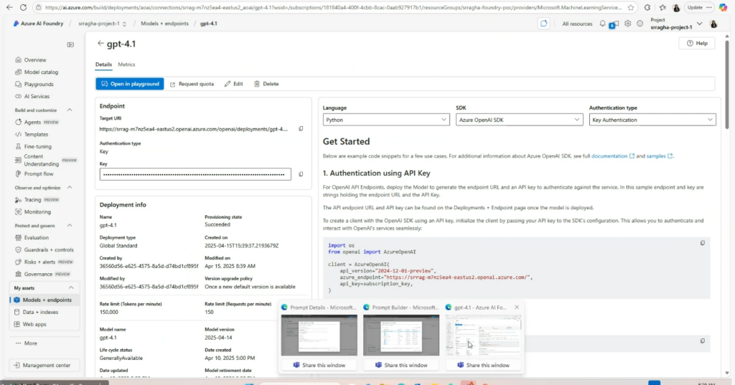Expand the Project selector chevron
This screenshot has height=385, width=735.
click(700, 24)
